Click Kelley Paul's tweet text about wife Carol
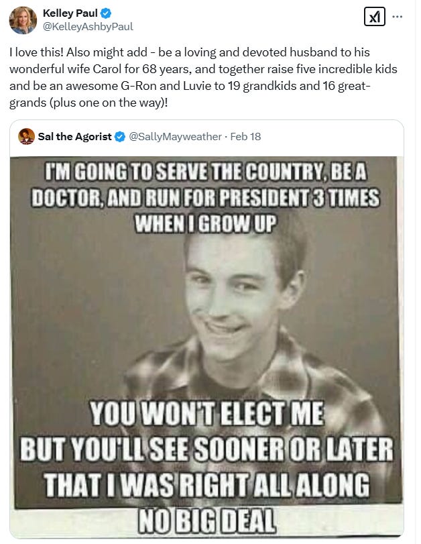Viewport: 421px width, 544px height. coord(203,77)
